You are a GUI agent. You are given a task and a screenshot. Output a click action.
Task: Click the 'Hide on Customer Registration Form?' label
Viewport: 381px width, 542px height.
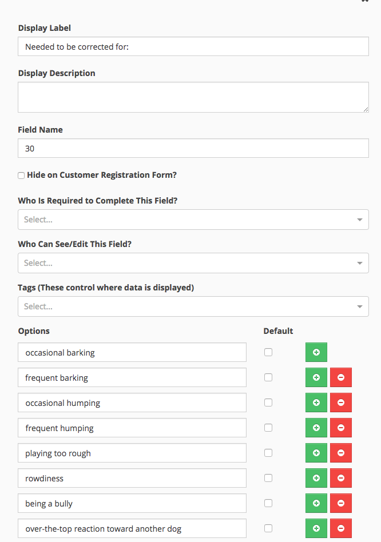102,175
